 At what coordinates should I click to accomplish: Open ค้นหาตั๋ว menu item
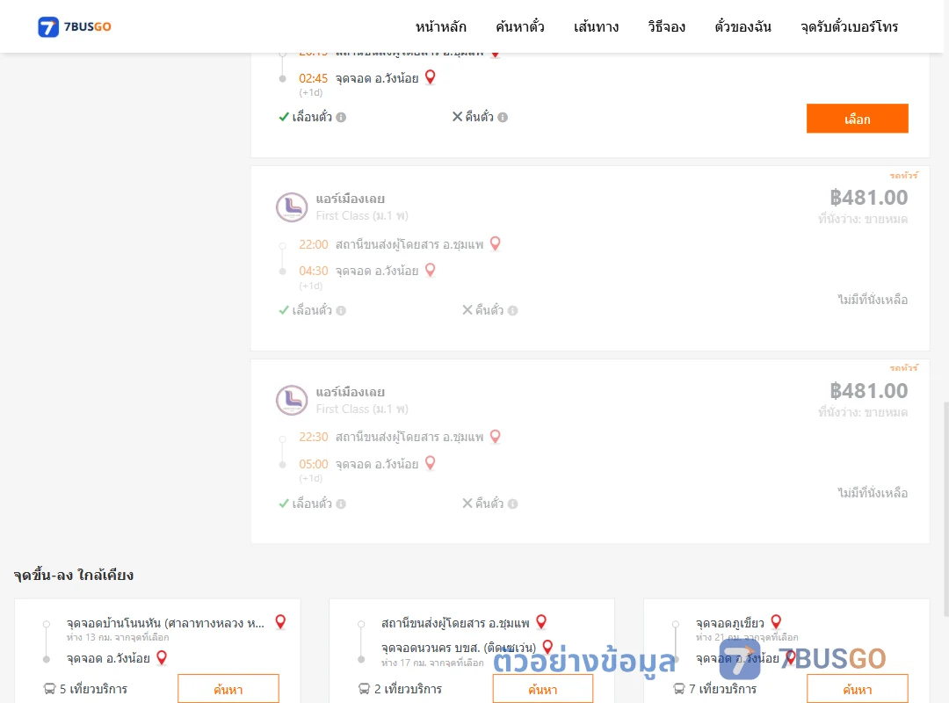pyautogui.click(x=520, y=26)
